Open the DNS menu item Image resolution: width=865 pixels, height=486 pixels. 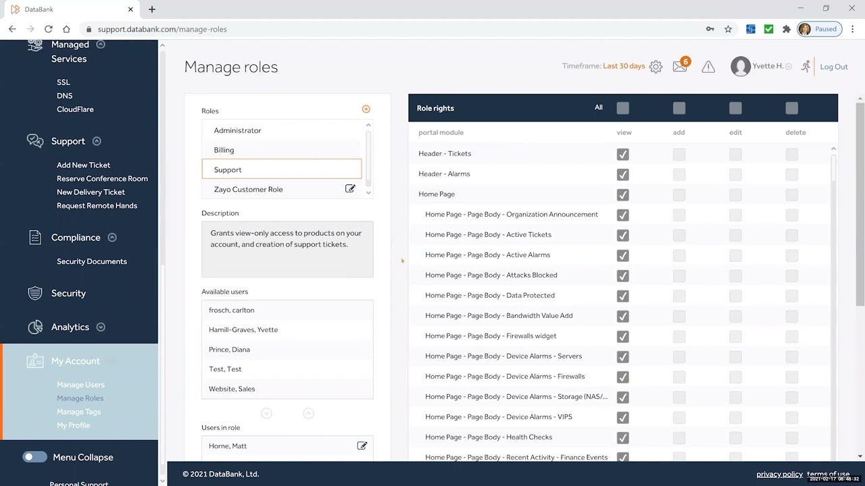pos(65,96)
